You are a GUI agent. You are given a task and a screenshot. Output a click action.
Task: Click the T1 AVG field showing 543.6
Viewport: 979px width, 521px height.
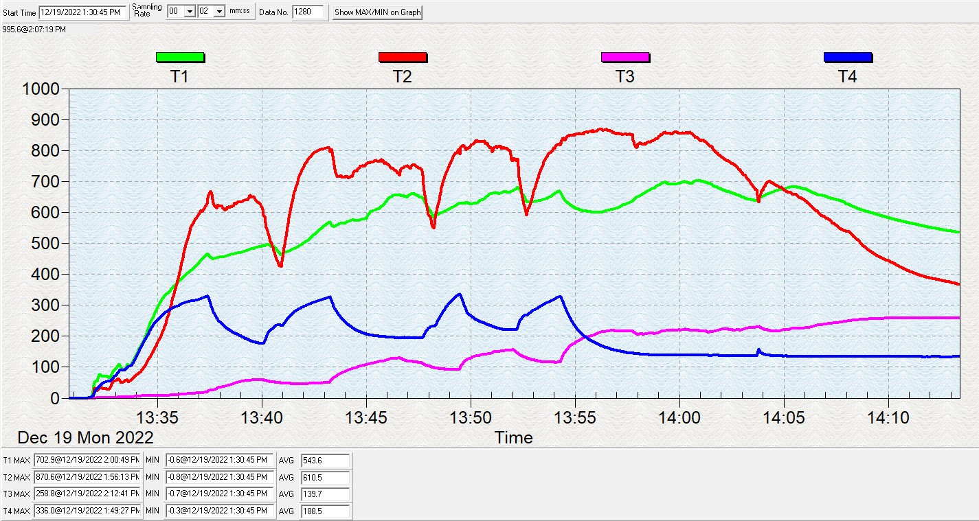click(x=325, y=461)
